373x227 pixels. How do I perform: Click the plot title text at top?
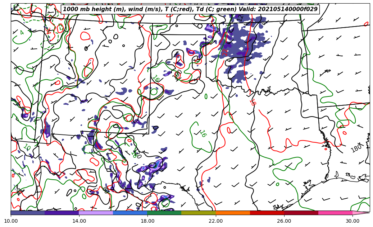pos(190,9)
